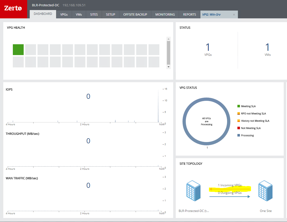Click the green Meeting SLA legend swatch
Screen dimensions: 287x222
coord(239,106)
